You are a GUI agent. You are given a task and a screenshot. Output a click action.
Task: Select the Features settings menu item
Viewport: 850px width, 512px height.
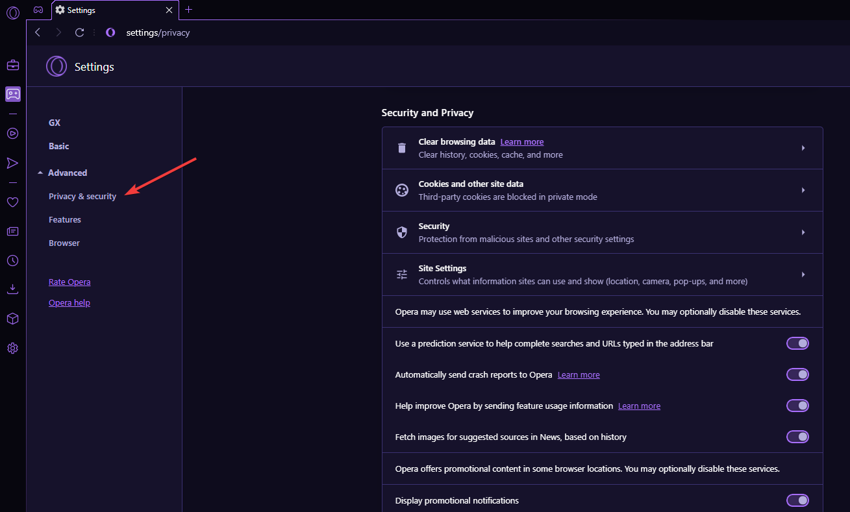pyautogui.click(x=65, y=220)
